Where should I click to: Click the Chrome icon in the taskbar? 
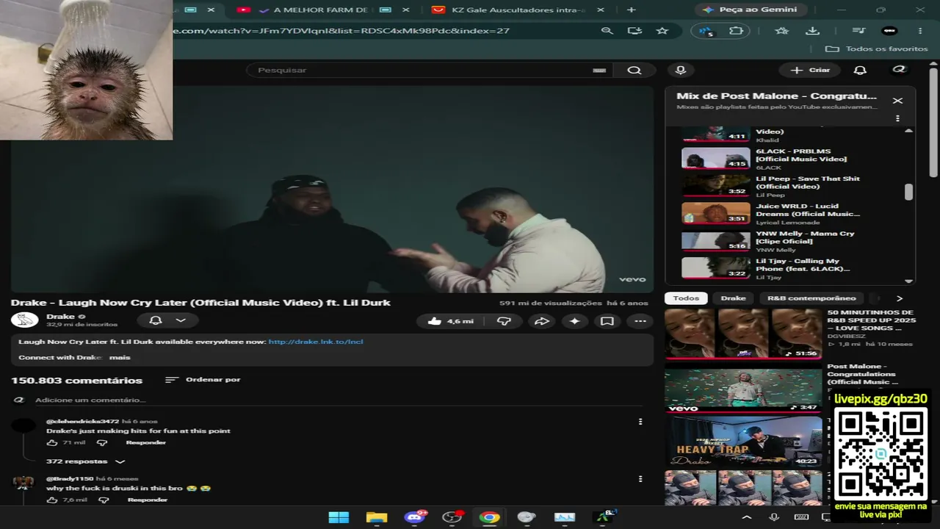(x=490, y=517)
